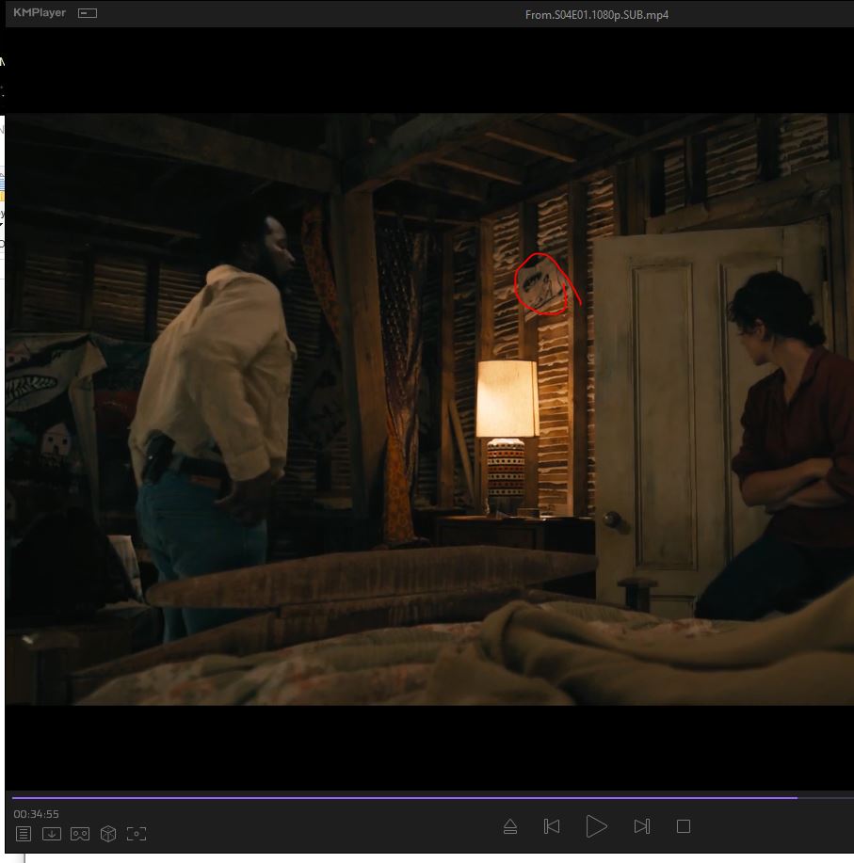Stop playback with the square button
This screenshot has height=863, width=854.
(x=684, y=826)
